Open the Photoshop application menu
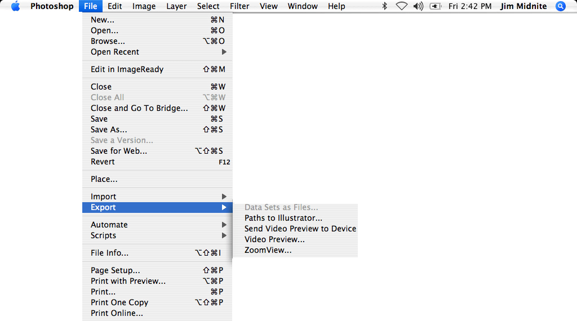The image size is (577, 321). coord(52,6)
